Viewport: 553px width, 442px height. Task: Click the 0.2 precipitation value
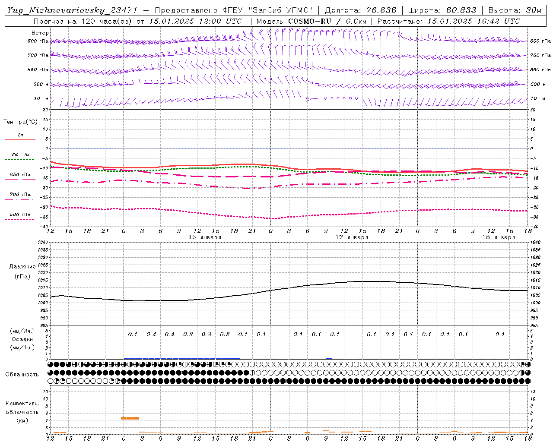point(225,334)
